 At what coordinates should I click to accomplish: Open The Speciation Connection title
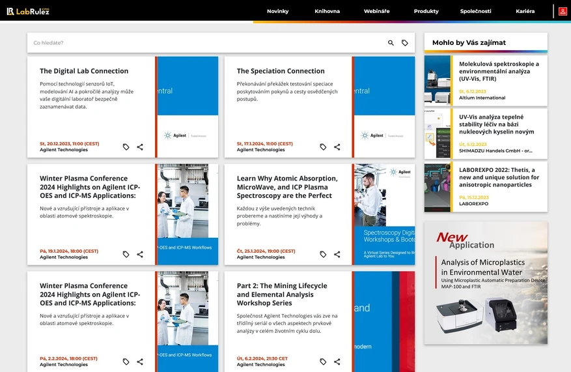[281, 71]
